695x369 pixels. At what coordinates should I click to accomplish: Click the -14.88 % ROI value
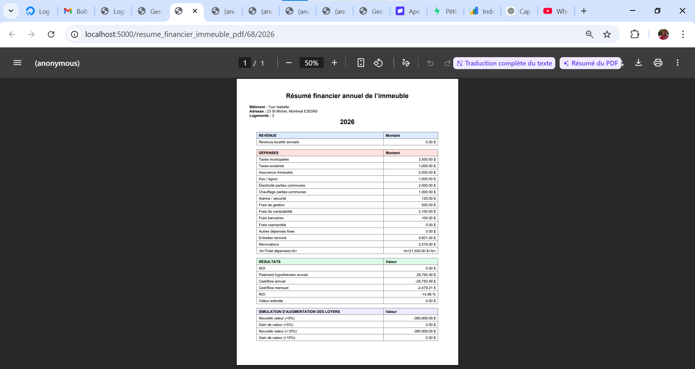pyautogui.click(x=428, y=294)
